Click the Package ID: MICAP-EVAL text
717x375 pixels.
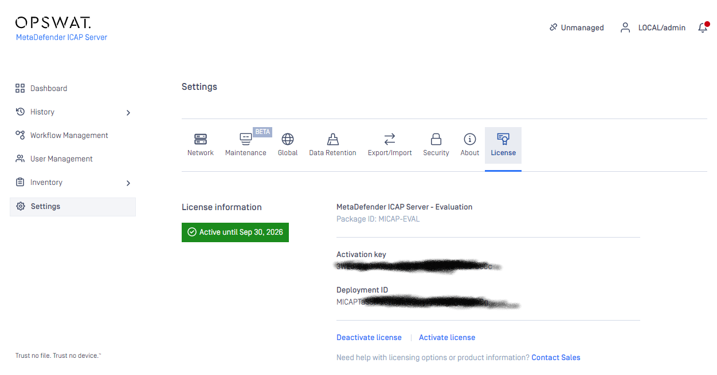tap(378, 219)
